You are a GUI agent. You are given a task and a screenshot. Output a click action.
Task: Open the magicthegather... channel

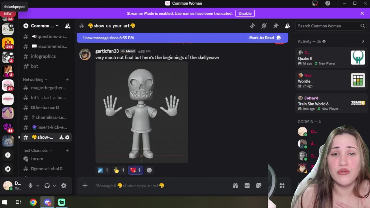[x=46, y=88]
